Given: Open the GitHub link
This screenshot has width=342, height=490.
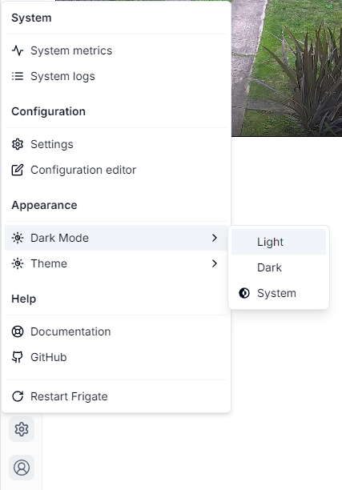Looking at the screenshot, I should (116, 357).
